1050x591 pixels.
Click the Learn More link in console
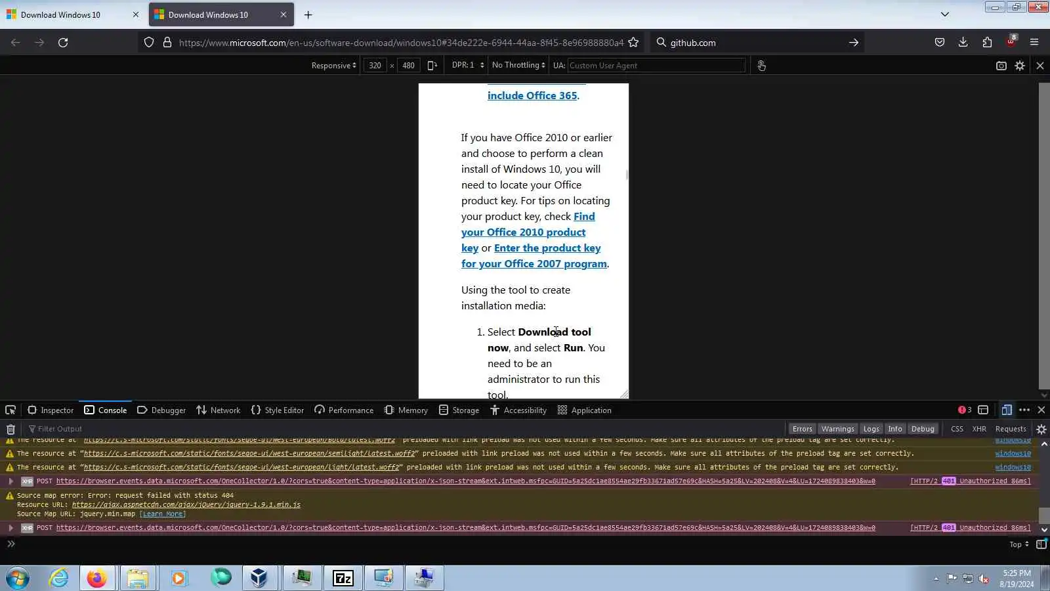(x=163, y=514)
